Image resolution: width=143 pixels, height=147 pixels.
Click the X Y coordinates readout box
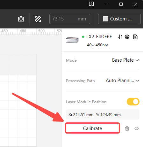tap(103, 114)
